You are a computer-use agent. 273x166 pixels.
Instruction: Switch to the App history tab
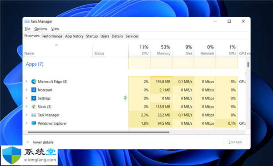74,36
